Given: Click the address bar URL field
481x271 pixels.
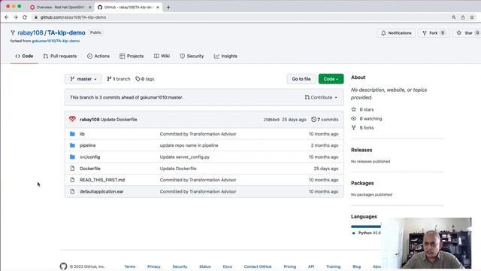Looking at the screenshot, I should (x=239, y=17).
